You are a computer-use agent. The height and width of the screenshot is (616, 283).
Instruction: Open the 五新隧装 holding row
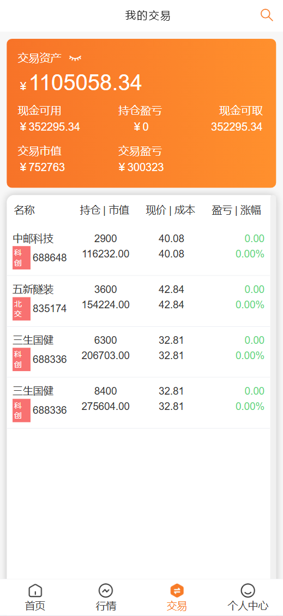(x=139, y=301)
